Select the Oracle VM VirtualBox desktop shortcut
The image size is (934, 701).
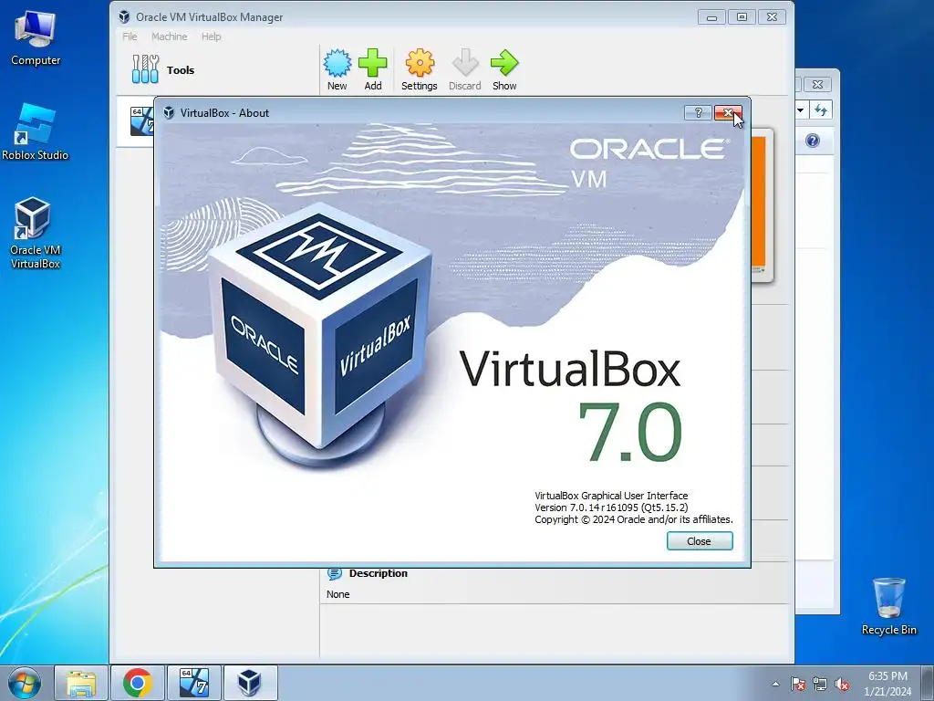point(36,233)
